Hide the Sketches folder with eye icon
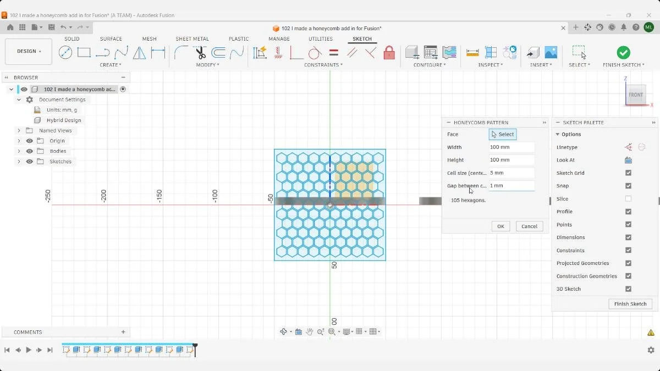The width and height of the screenshot is (660, 371). pos(30,162)
